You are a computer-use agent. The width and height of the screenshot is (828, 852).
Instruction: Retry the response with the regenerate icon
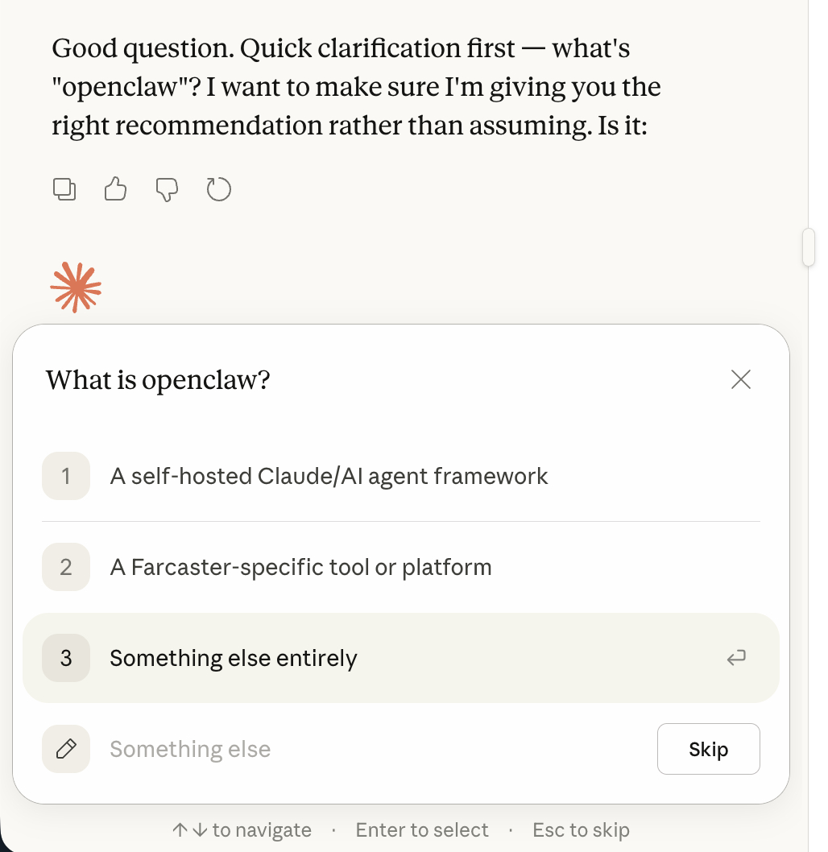point(219,189)
